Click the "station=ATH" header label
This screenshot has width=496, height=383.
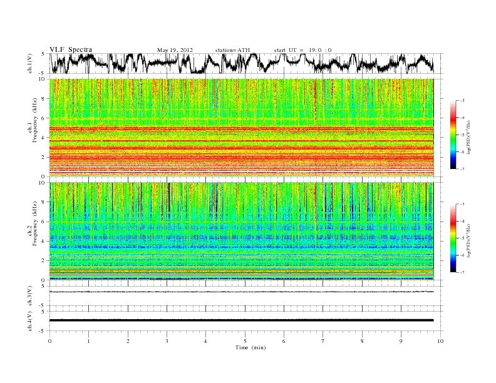(232, 50)
